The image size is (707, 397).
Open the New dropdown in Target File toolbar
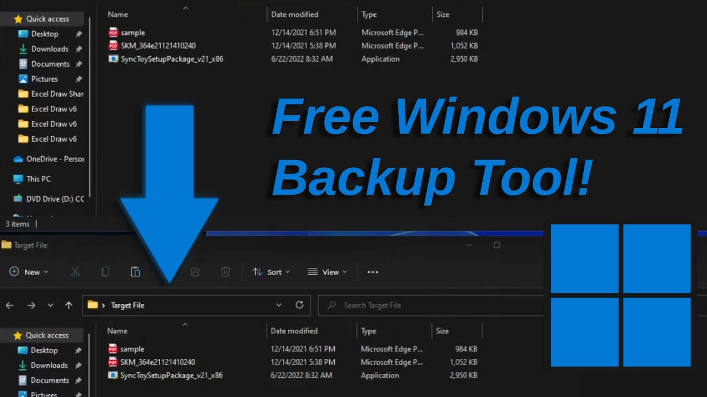pos(29,272)
